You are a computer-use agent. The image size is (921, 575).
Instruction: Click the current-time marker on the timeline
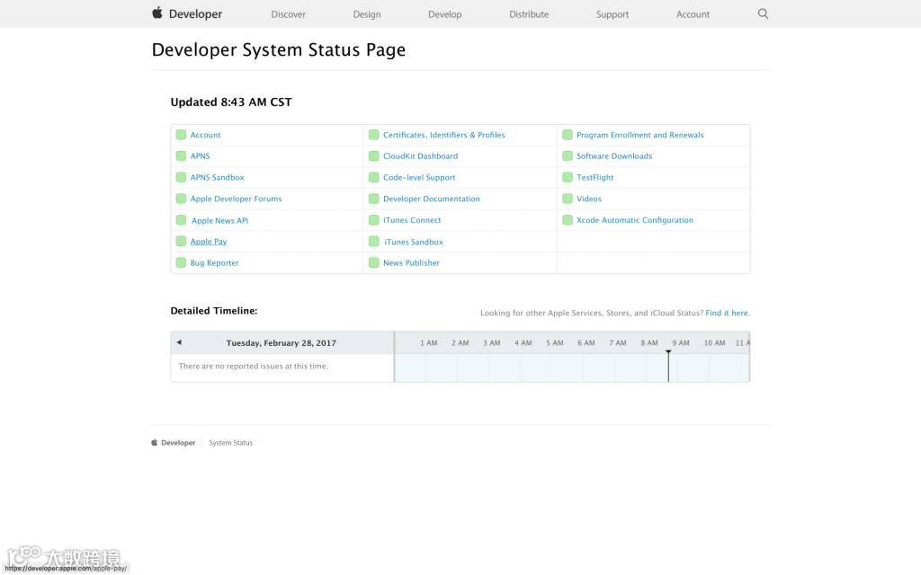(x=668, y=365)
